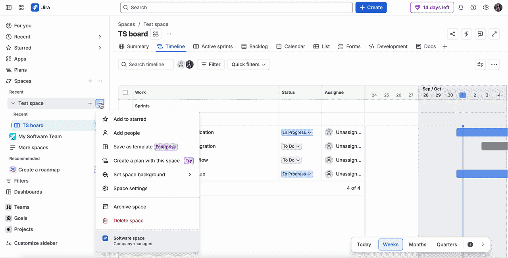Open the user profile avatar
Screen dimensions: 508x258
[x=498, y=8]
